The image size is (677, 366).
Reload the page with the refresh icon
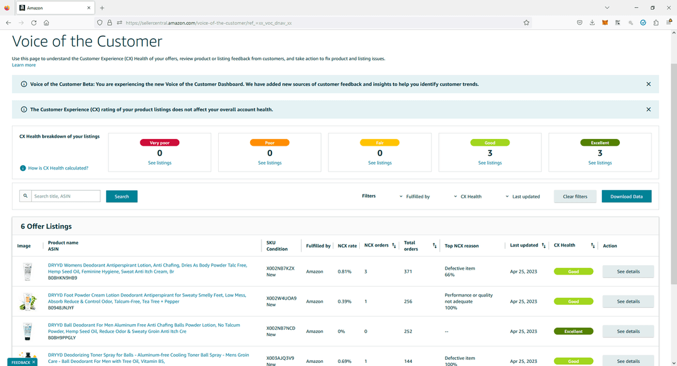[34, 23]
